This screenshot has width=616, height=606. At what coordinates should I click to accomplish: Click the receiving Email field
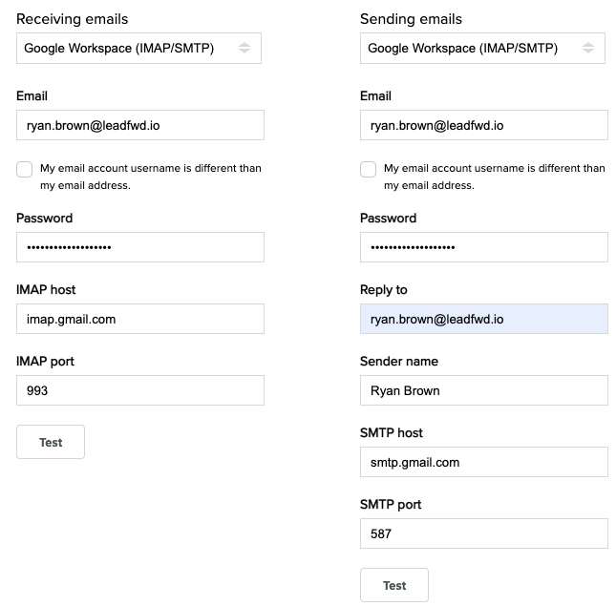point(140,125)
